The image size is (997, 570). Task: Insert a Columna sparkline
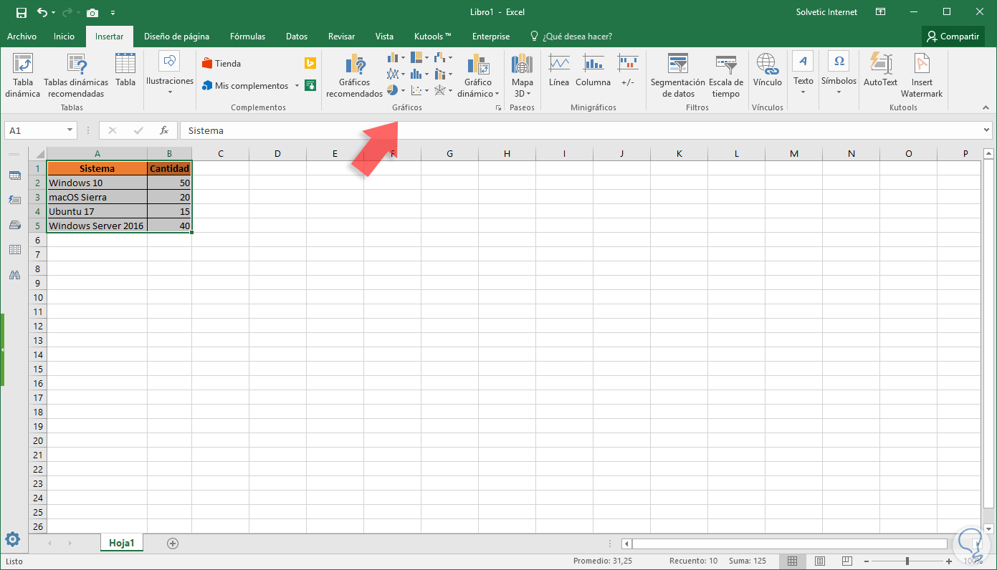pos(593,70)
